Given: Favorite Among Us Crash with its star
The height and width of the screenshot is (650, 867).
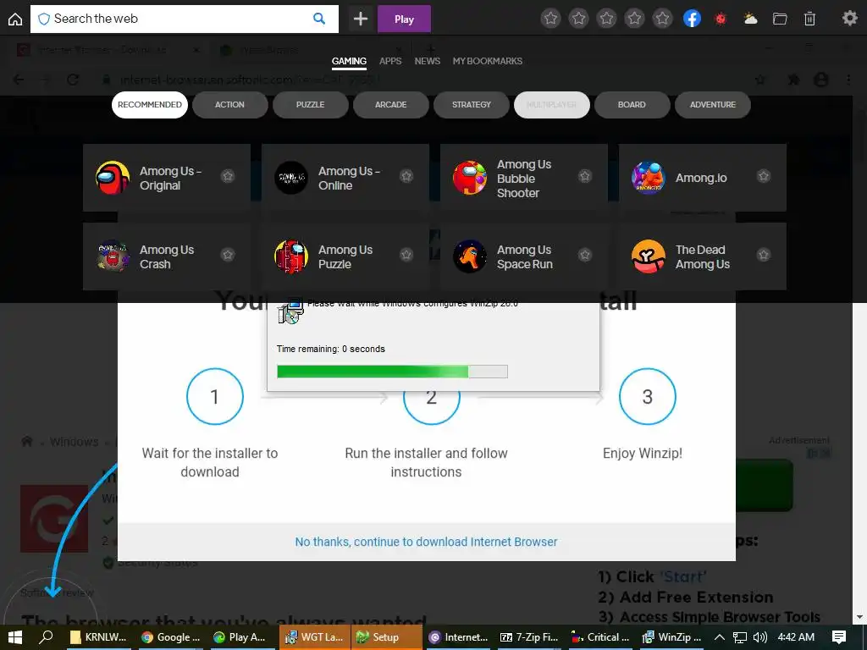Looking at the screenshot, I should pyautogui.click(x=228, y=255).
